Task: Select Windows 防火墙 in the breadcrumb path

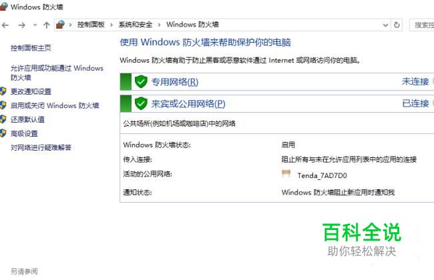Action: (x=192, y=25)
